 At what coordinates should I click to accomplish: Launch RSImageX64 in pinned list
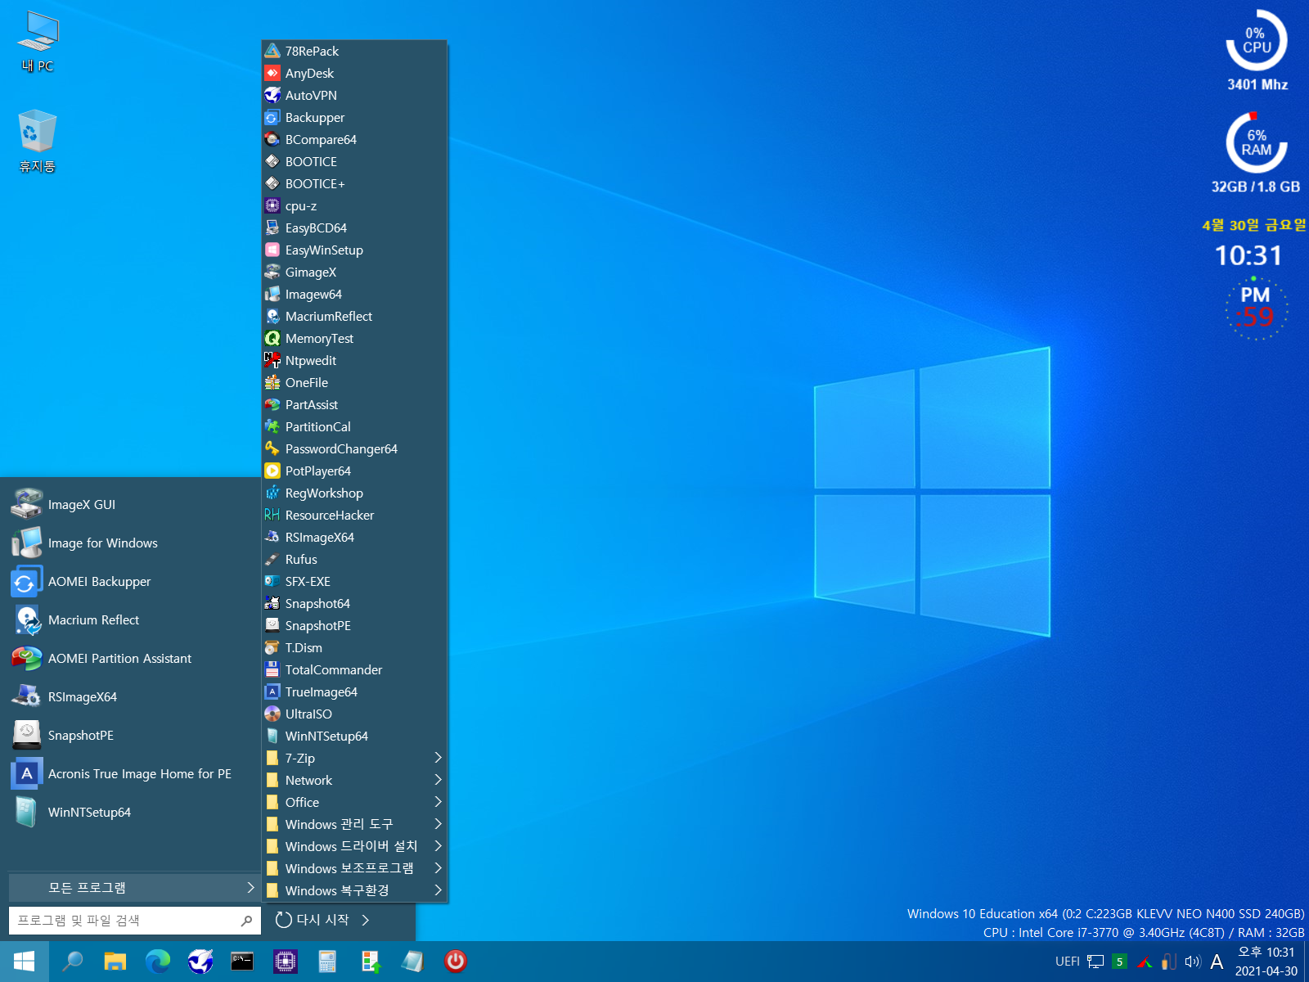pos(131,697)
